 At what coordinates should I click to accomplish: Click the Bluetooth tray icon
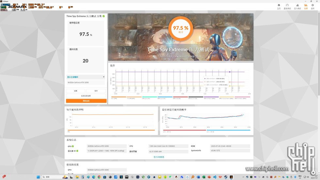point(295,177)
